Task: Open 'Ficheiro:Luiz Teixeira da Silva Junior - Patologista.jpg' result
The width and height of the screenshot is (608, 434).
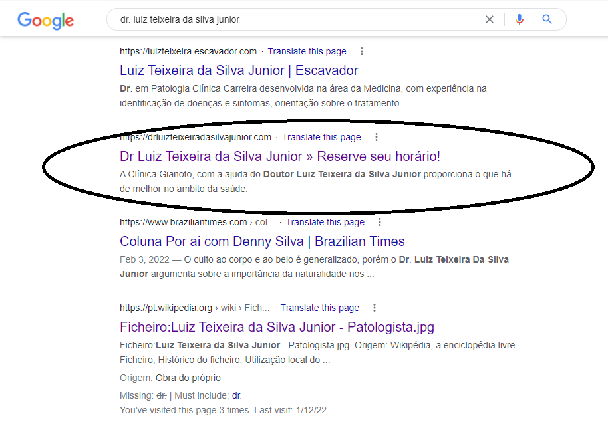Action: point(277,327)
